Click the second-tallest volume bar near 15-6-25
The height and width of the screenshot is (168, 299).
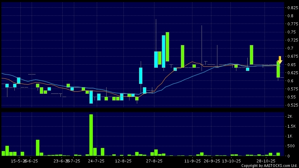(x=38, y=148)
